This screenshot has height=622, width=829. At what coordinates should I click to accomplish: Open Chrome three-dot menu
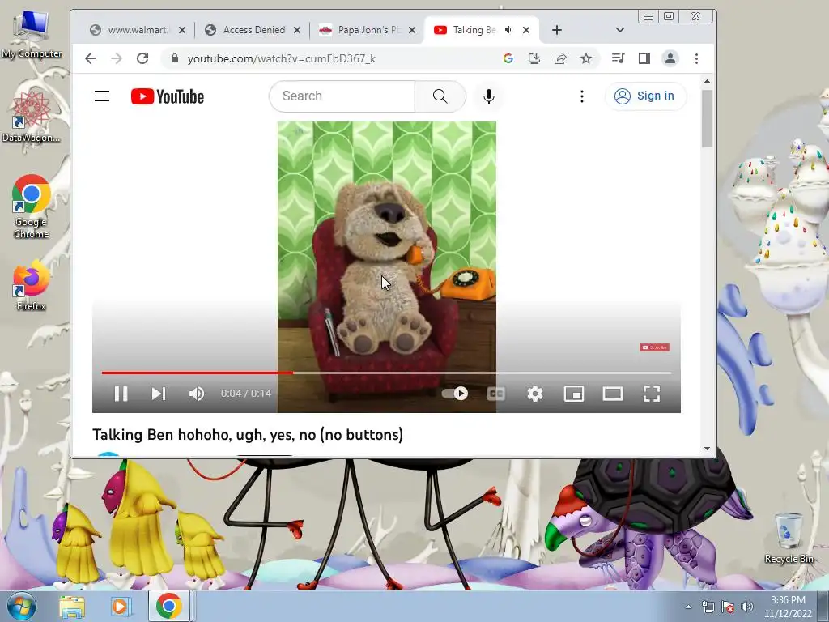pyautogui.click(x=696, y=58)
